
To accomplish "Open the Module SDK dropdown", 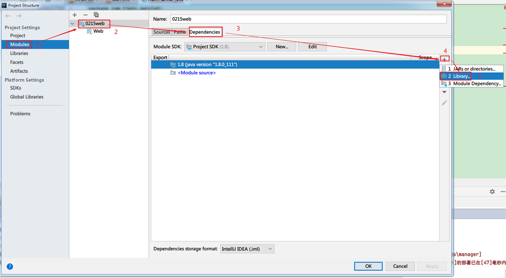I will 224,47.
